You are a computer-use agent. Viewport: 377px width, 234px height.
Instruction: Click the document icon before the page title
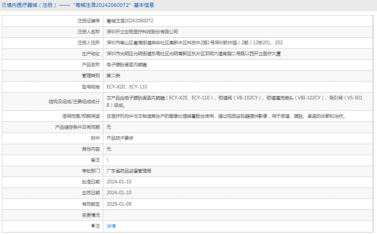[x=4, y=5]
